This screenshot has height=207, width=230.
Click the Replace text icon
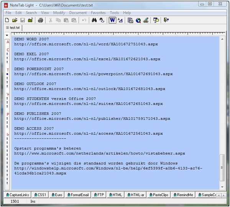point(102,20)
